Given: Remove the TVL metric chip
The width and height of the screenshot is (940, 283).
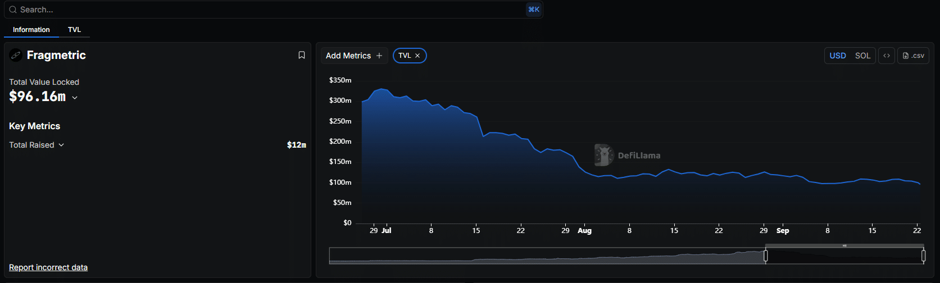Looking at the screenshot, I should (x=417, y=56).
